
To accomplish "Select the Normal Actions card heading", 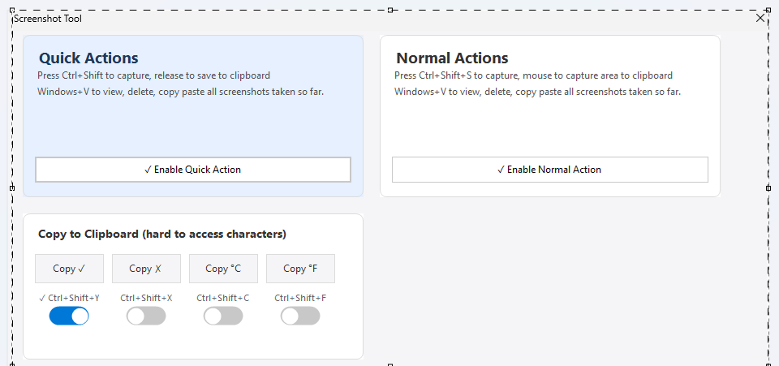I will click(452, 58).
